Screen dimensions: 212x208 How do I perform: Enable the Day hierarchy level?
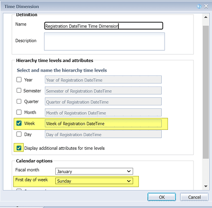coord(19,134)
